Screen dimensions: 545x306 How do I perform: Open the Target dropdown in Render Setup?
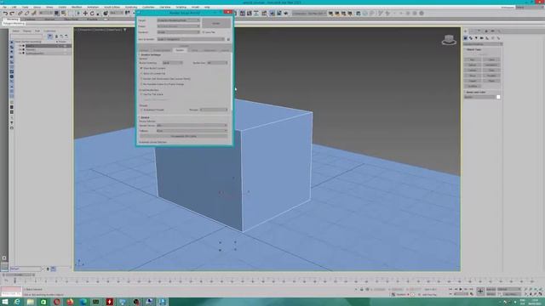click(x=179, y=20)
